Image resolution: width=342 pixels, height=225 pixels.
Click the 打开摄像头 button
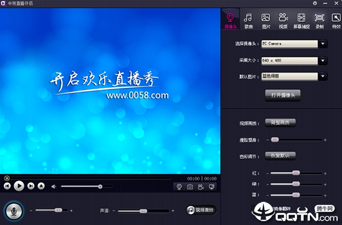283,95
